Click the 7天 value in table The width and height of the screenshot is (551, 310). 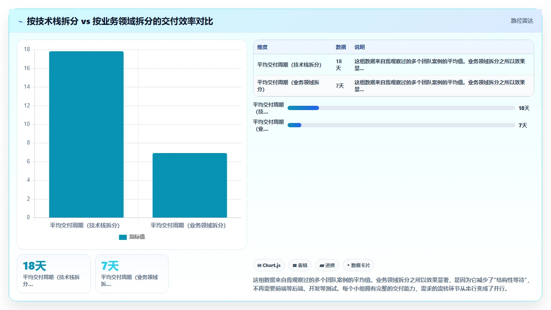coord(340,86)
